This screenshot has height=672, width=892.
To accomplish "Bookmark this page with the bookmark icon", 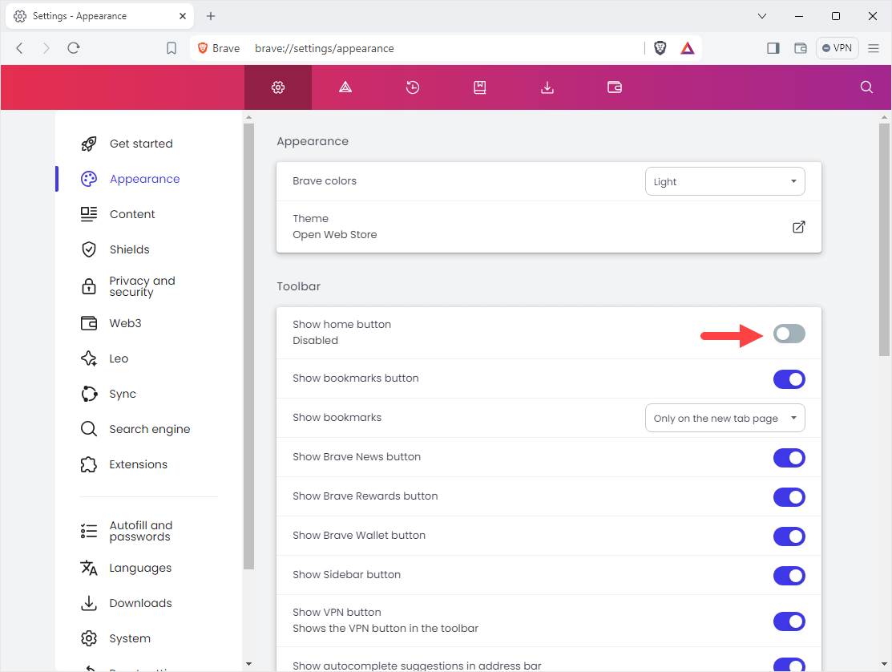I will pos(172,48).
